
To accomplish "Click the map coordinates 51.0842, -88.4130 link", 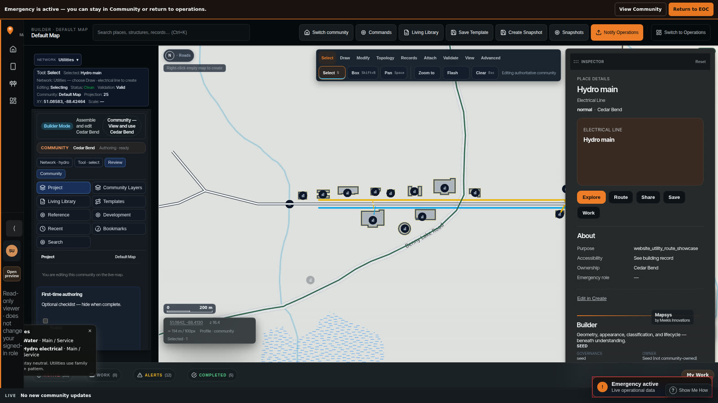I will click(186, 322).
